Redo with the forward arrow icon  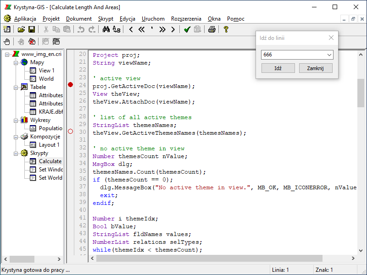point(92,29)
